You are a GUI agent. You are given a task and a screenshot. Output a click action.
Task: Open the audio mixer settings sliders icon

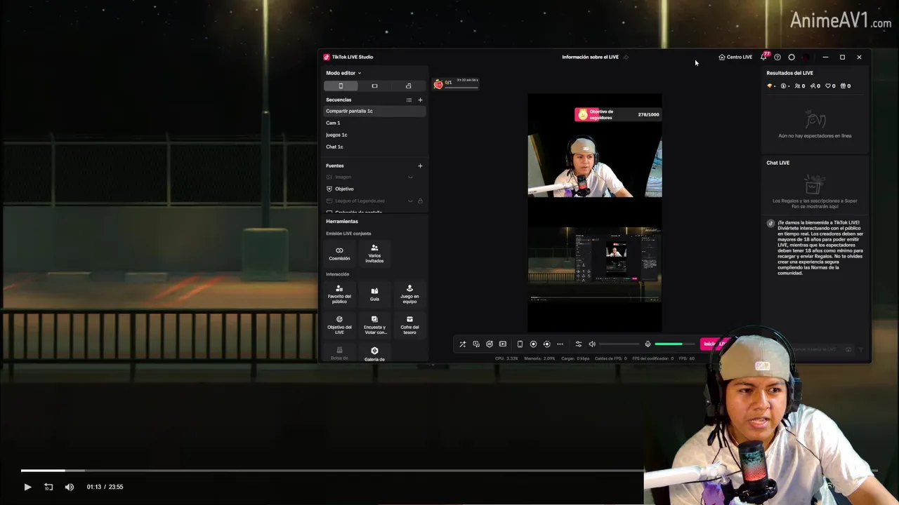[x=579, y=344]
